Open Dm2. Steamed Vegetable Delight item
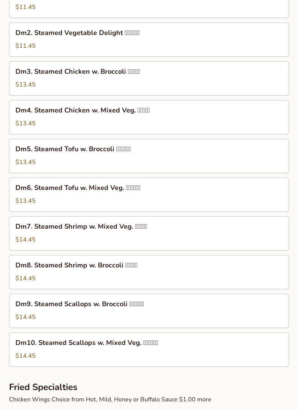Image resolution: width=298 pixels, height=410 pixels. (x=77, y=33)
